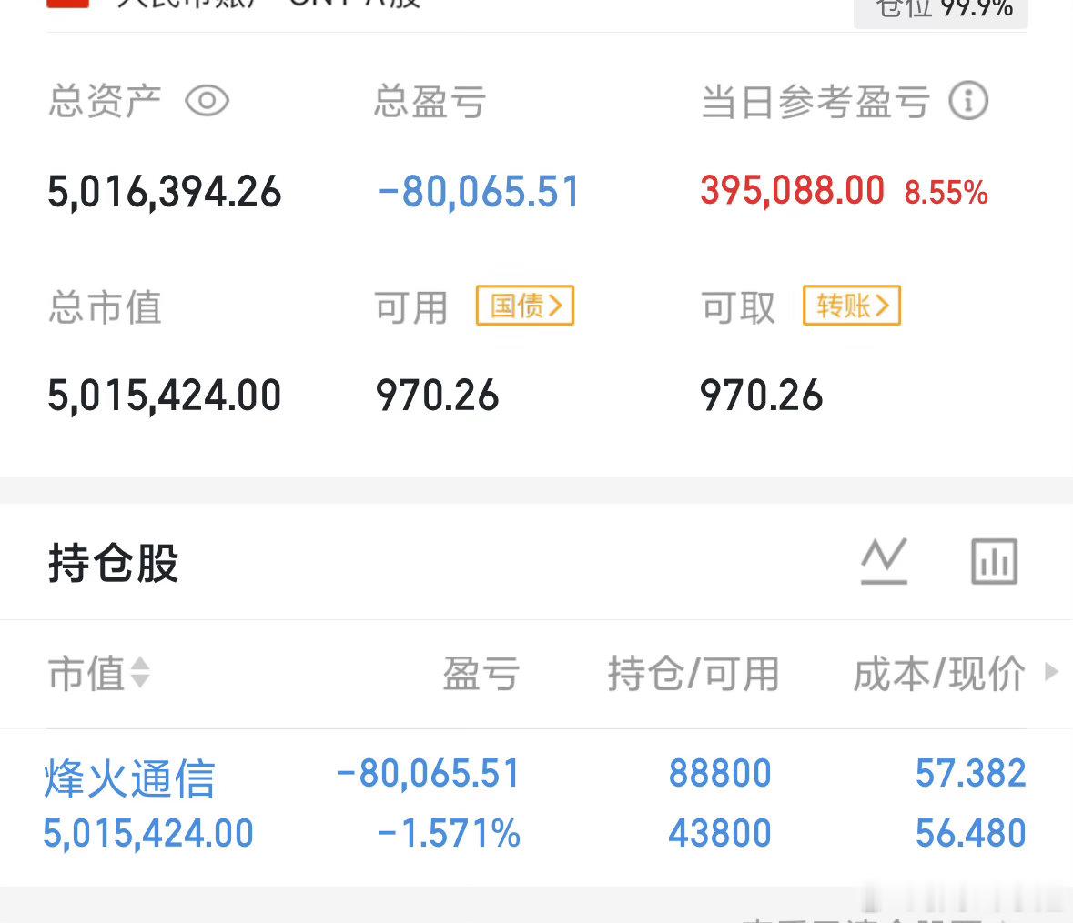Select the 当日参考盈亏 label
1073x923 pixels.
tap(815, 102)
